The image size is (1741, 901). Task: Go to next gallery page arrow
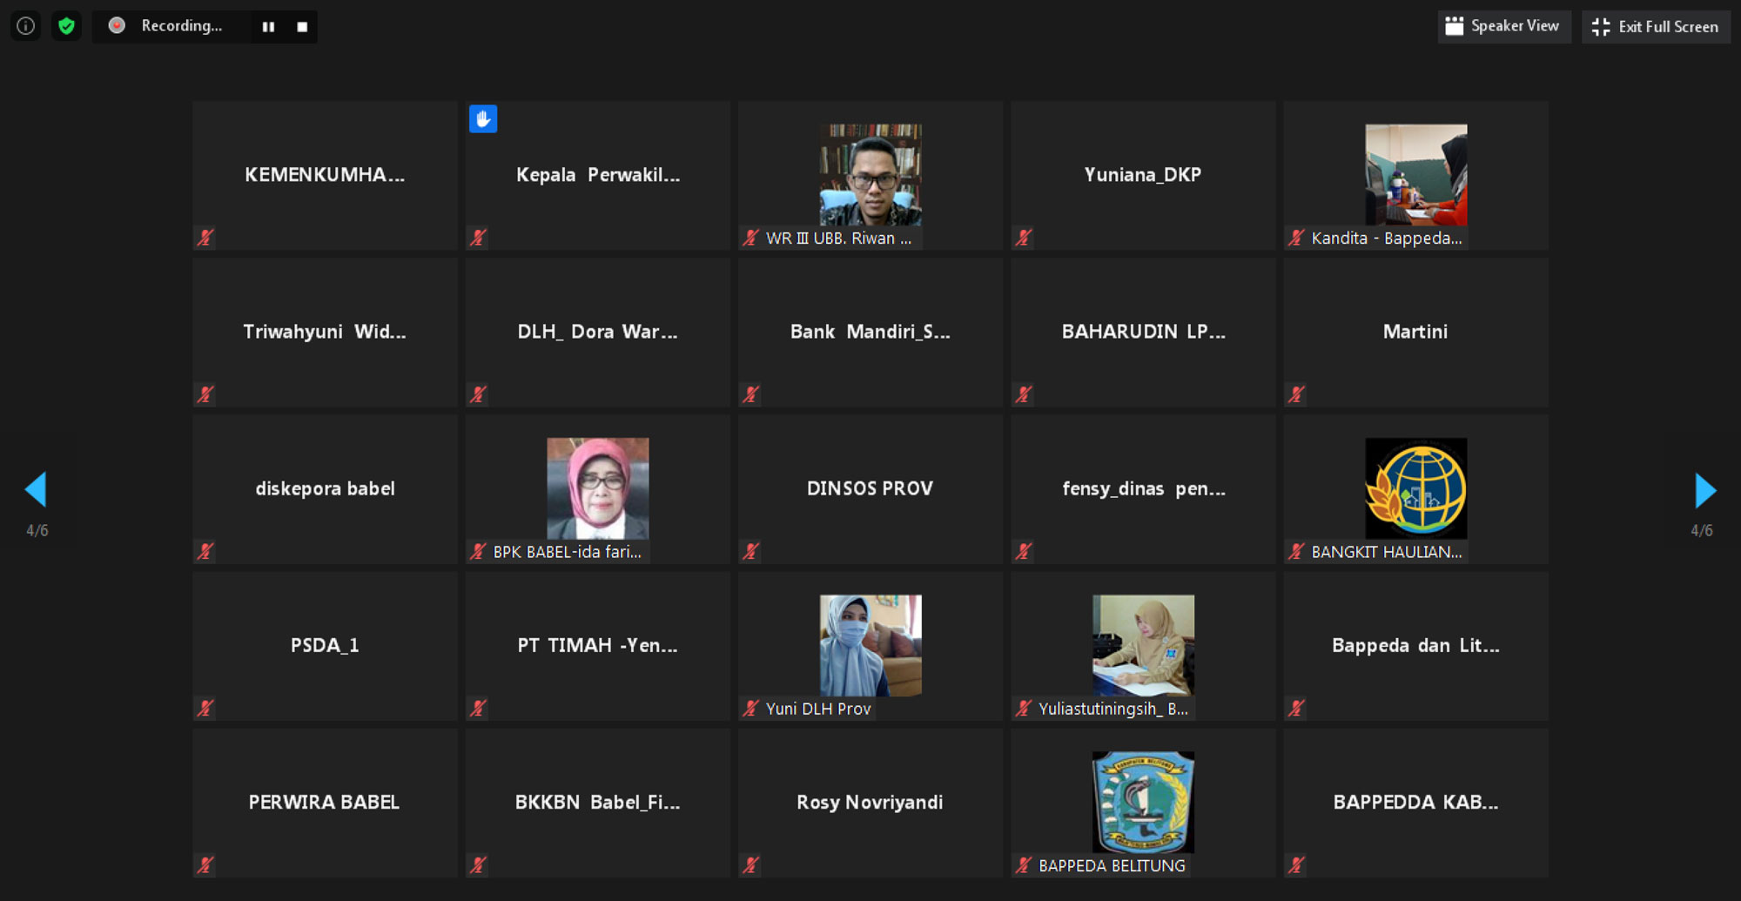[x=1704, y=490]
